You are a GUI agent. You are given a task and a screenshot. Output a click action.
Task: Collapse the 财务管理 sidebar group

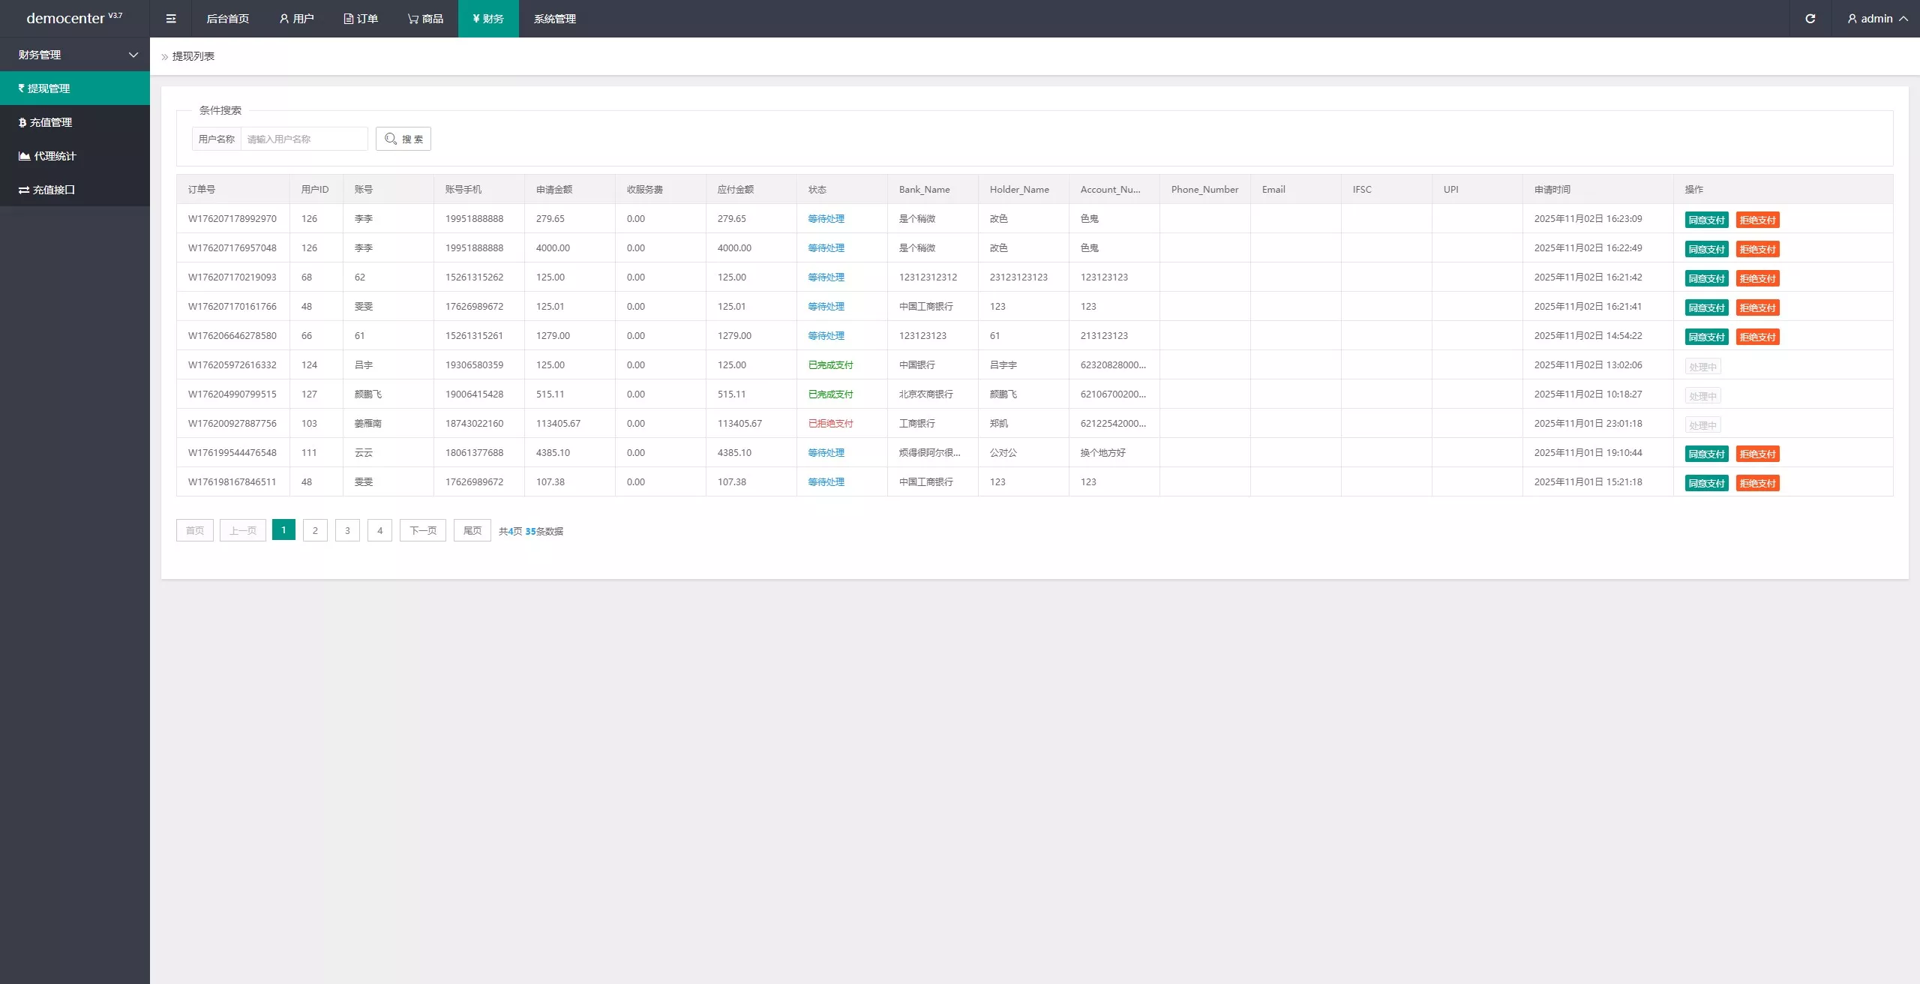(75, 55)
